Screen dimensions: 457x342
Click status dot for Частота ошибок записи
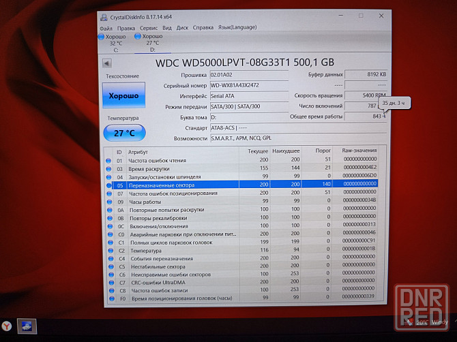click(x=112, y=290)
